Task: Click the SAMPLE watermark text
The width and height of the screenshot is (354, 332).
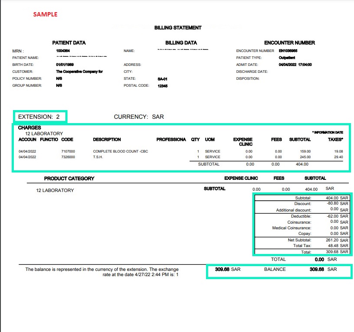Action: (x=45, y=14)
